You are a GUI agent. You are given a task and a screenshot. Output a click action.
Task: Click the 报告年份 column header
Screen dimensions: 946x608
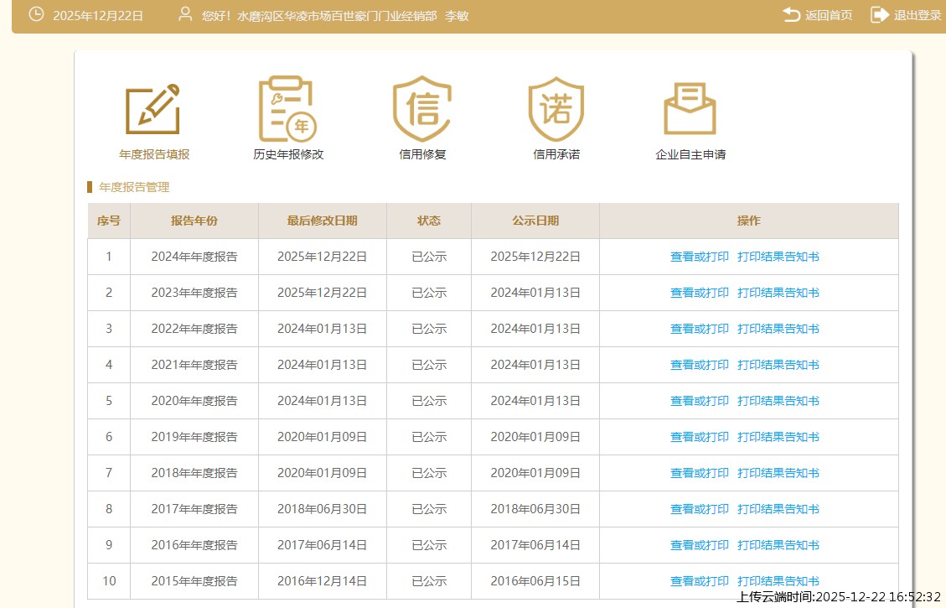click(x=194, y=221)
